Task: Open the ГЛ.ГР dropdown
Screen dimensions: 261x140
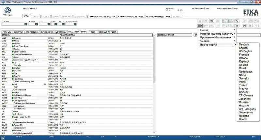Action: pos(56,24)
